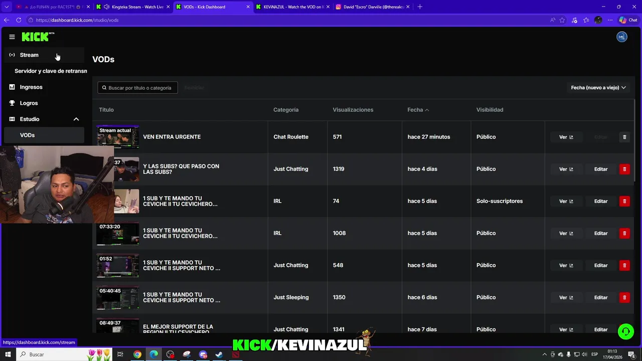Screen dimensions: 642x361
Task: Open the tab list dropdown arrow
Action: [7, 7]
